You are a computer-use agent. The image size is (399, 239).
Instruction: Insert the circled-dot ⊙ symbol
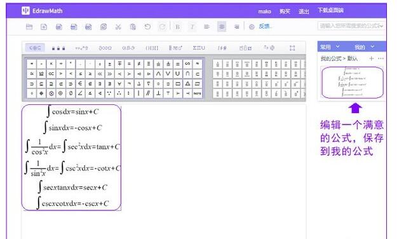[61, 93]
